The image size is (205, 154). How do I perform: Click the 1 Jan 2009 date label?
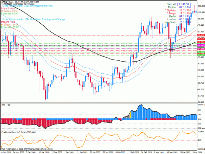click(x=69, y=152)
